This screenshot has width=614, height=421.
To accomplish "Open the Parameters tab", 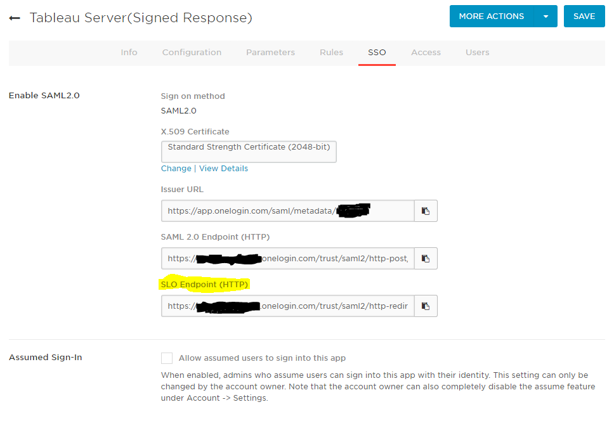I will pyautogui.click(x=271, y=53).
